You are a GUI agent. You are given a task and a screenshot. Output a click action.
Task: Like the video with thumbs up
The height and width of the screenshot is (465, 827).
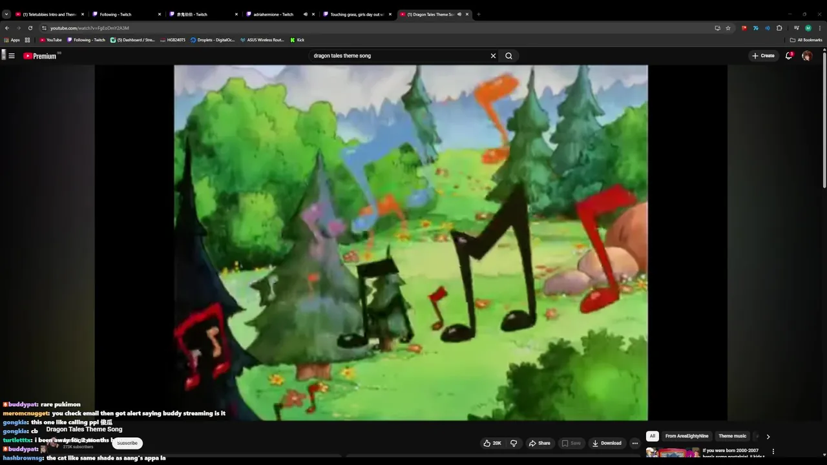(492, 443)
